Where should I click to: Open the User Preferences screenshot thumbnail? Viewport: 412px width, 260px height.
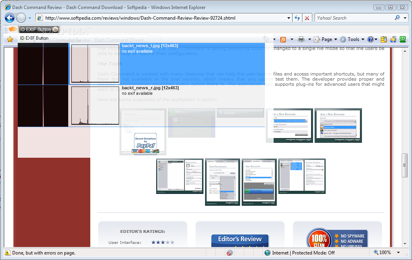(x=222, y=182)
